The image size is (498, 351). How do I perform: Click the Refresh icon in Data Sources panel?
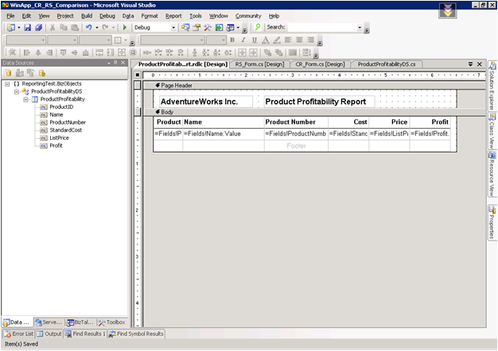point(42,73)
